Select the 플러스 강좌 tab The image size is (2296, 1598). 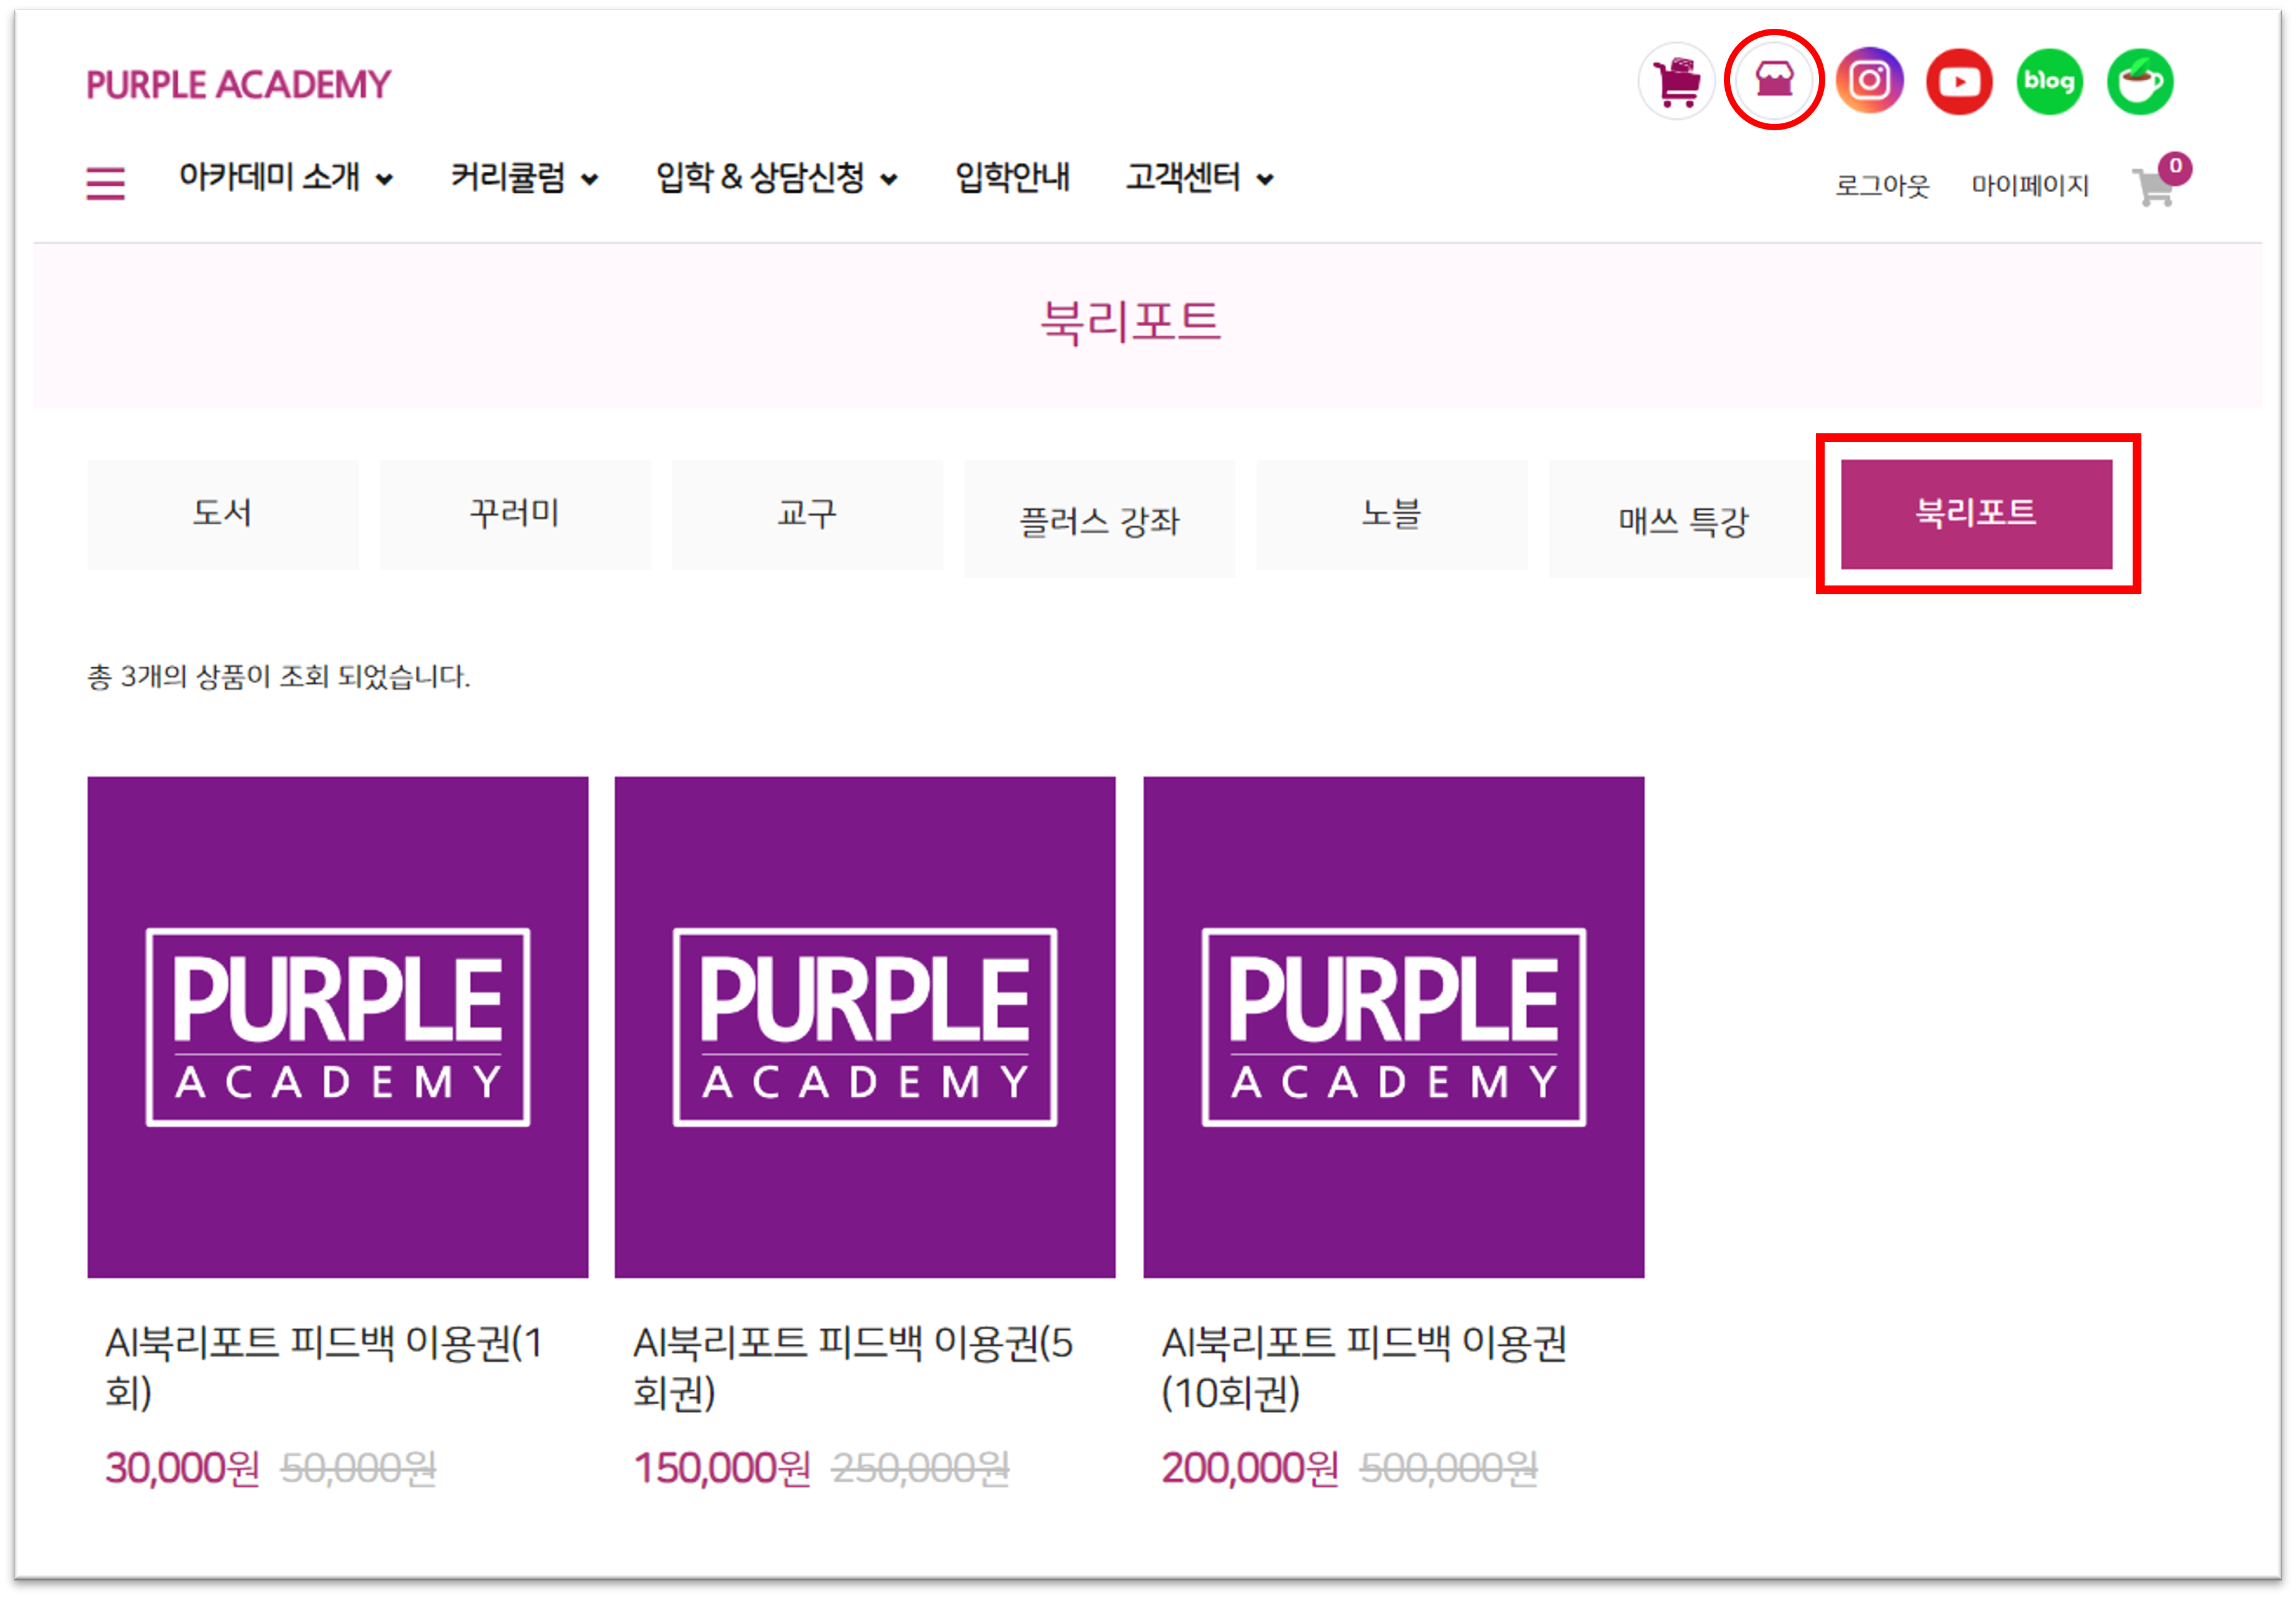(x=1099, y=519)
